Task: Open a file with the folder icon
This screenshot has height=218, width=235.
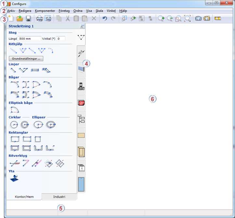Action: coord(20,19)
